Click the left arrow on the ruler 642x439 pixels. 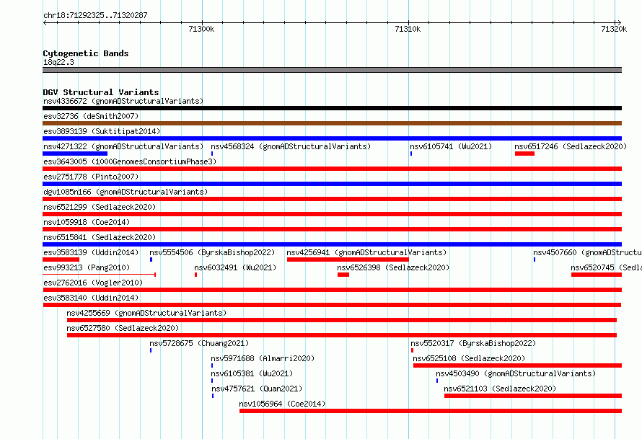click(x=45, y=22)
